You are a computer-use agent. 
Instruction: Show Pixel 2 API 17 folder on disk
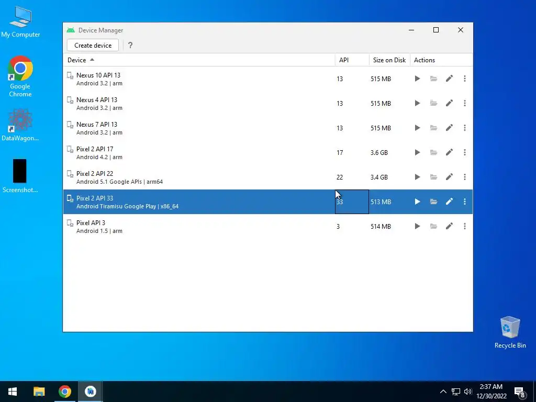click(433, 152)
